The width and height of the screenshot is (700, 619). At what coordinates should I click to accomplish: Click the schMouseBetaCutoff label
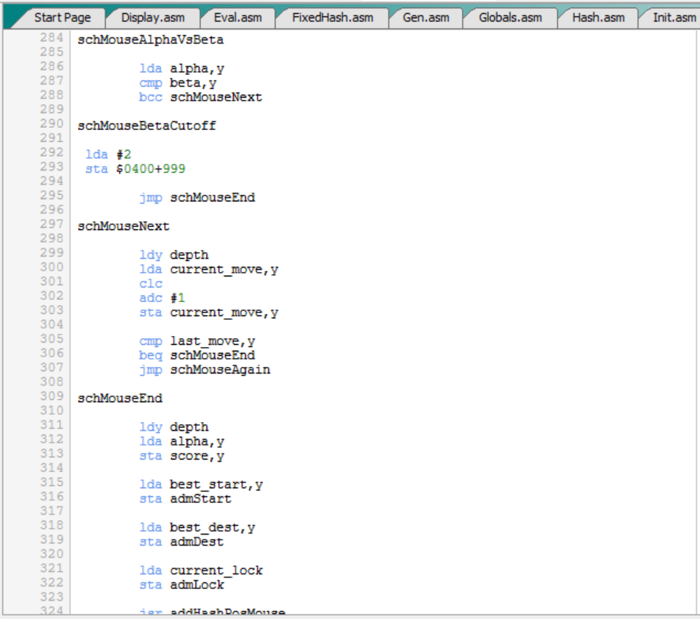tap(146, 126)
